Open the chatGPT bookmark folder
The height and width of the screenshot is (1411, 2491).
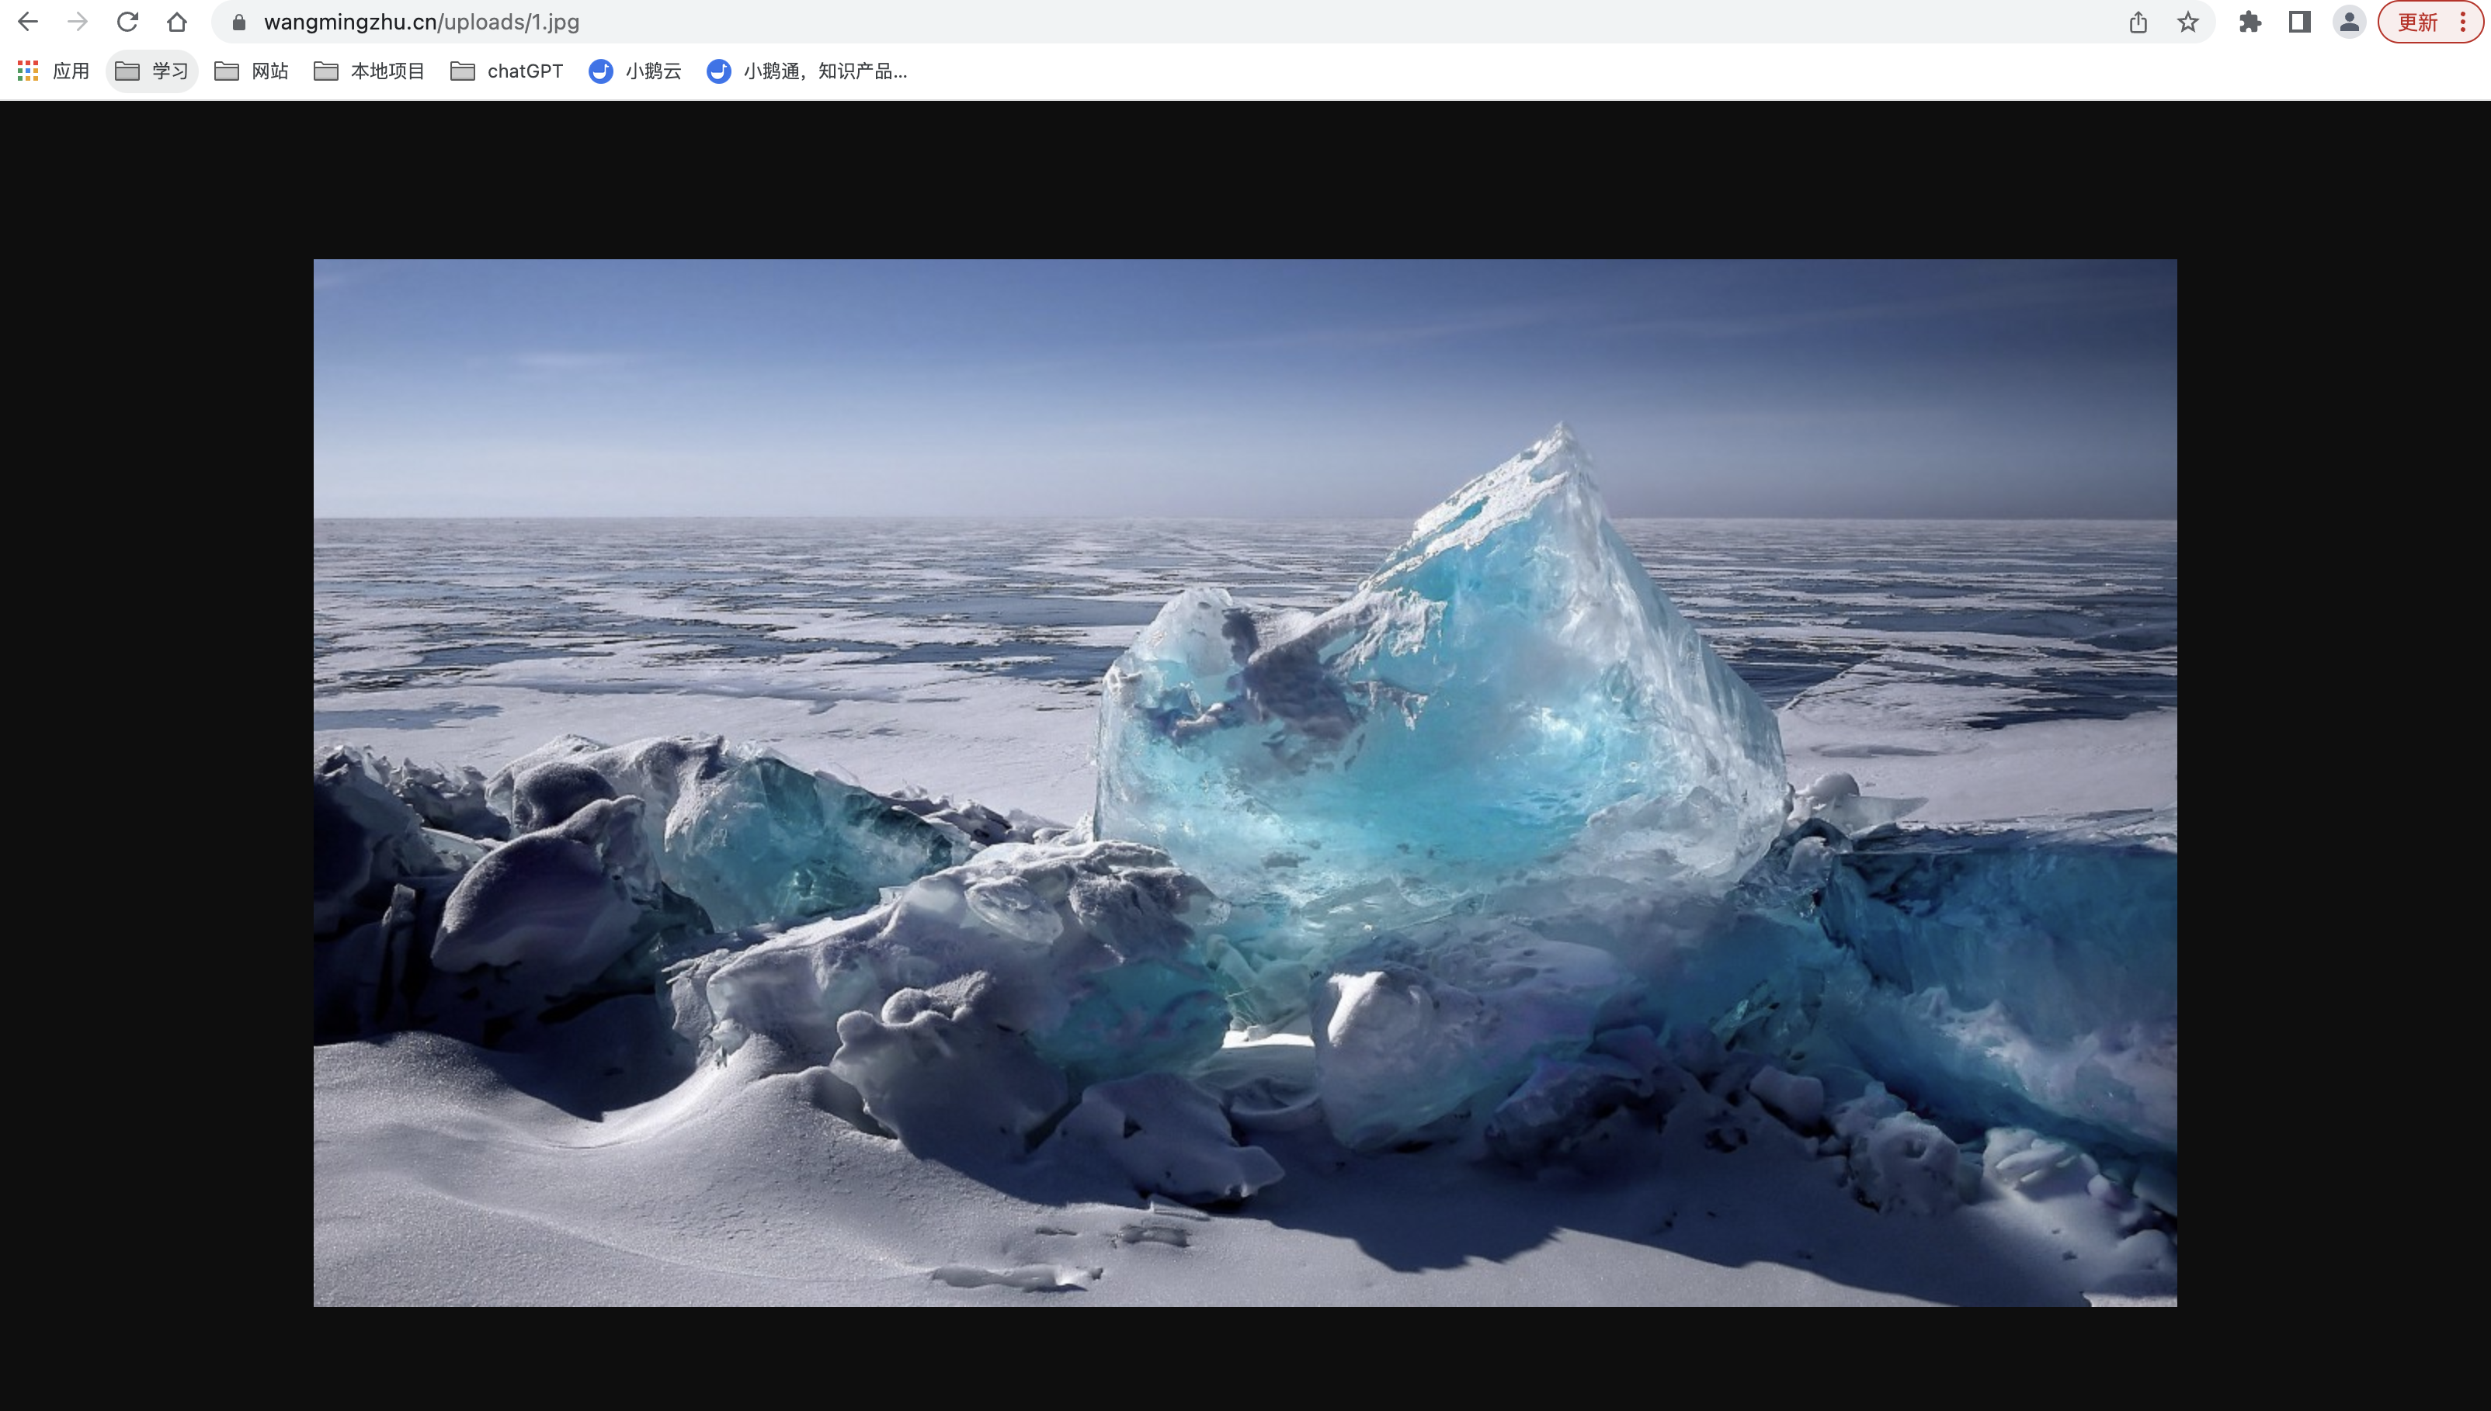507,71
